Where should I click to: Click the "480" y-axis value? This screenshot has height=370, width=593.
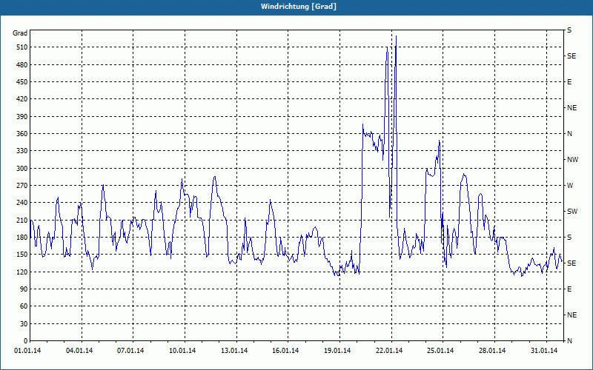(23, 65)
